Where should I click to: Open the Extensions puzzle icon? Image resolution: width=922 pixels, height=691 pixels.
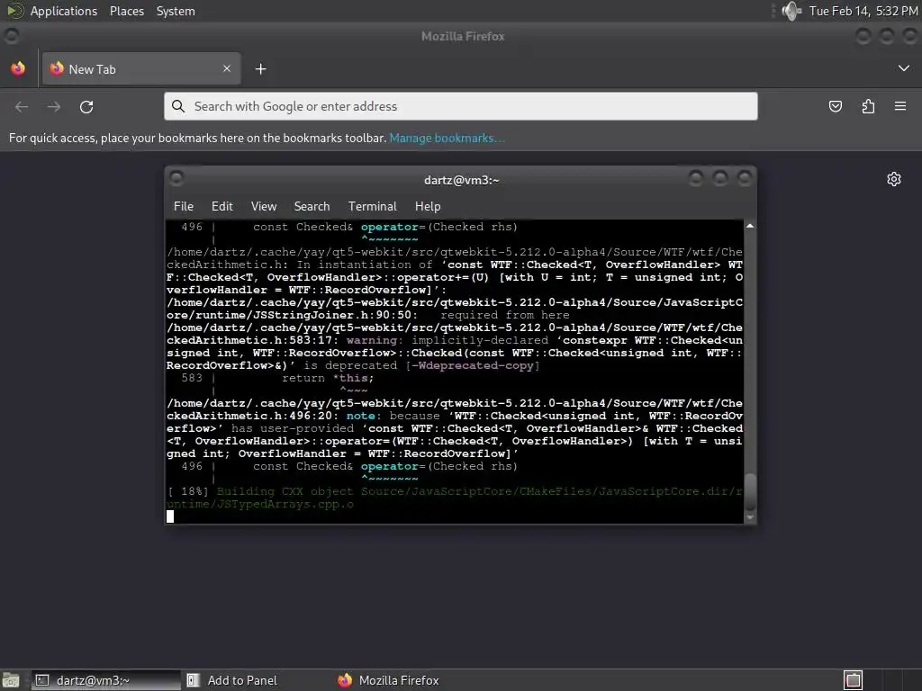click(x=868, y=106)
